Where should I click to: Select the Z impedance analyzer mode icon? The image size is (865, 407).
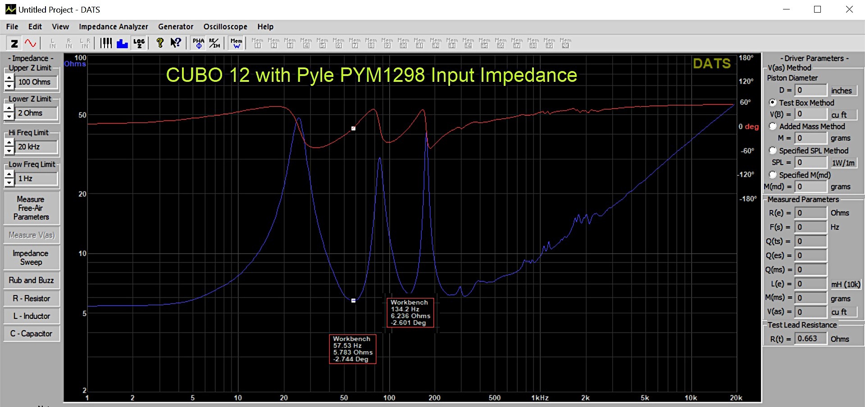(x=14, y=43)
